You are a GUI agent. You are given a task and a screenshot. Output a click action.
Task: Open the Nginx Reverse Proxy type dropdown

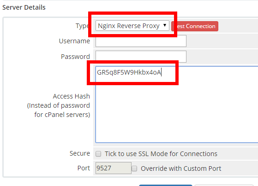click(x=132, y=26)
